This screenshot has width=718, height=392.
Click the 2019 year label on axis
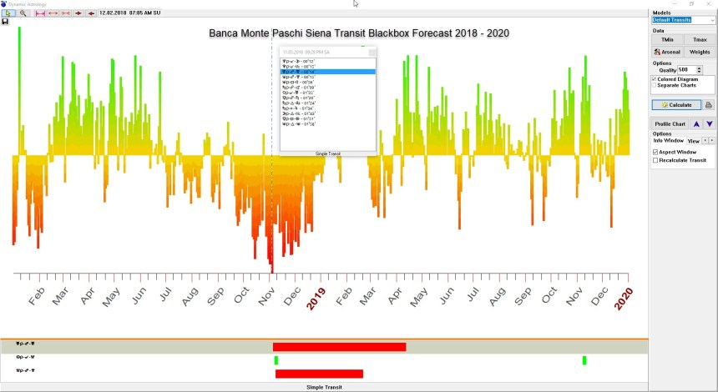pos(316,299)
